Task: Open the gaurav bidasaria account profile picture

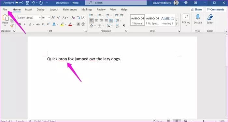Action: coord(176,3)
